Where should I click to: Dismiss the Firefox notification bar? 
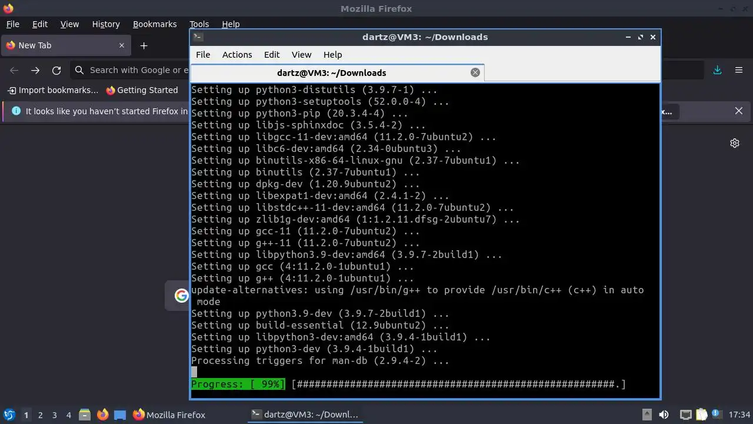pos(739,111)
